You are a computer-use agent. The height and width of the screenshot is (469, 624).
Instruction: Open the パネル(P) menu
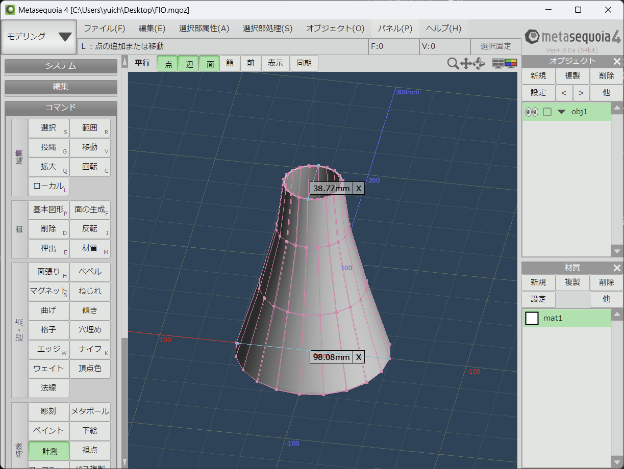coord(395,29)
